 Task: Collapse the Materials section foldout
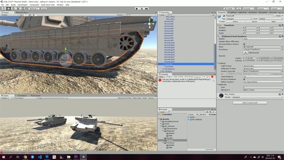tap(218, 84)
